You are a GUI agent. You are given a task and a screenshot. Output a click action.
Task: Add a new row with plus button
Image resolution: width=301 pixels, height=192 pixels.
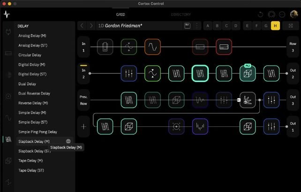[83, 126]
